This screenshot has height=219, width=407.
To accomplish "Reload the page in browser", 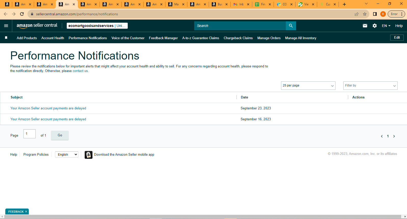I will tap(22, 14).
